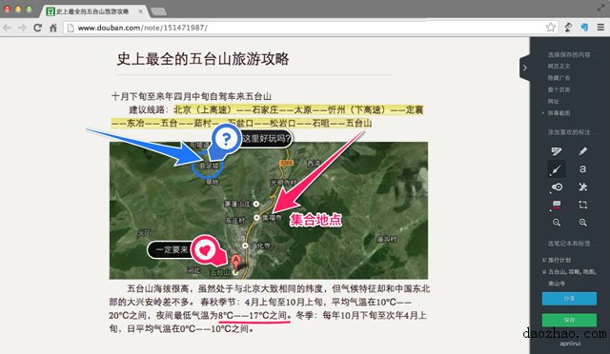
Task: Select the highlighter annotation tool
Action: coord(557,151)
